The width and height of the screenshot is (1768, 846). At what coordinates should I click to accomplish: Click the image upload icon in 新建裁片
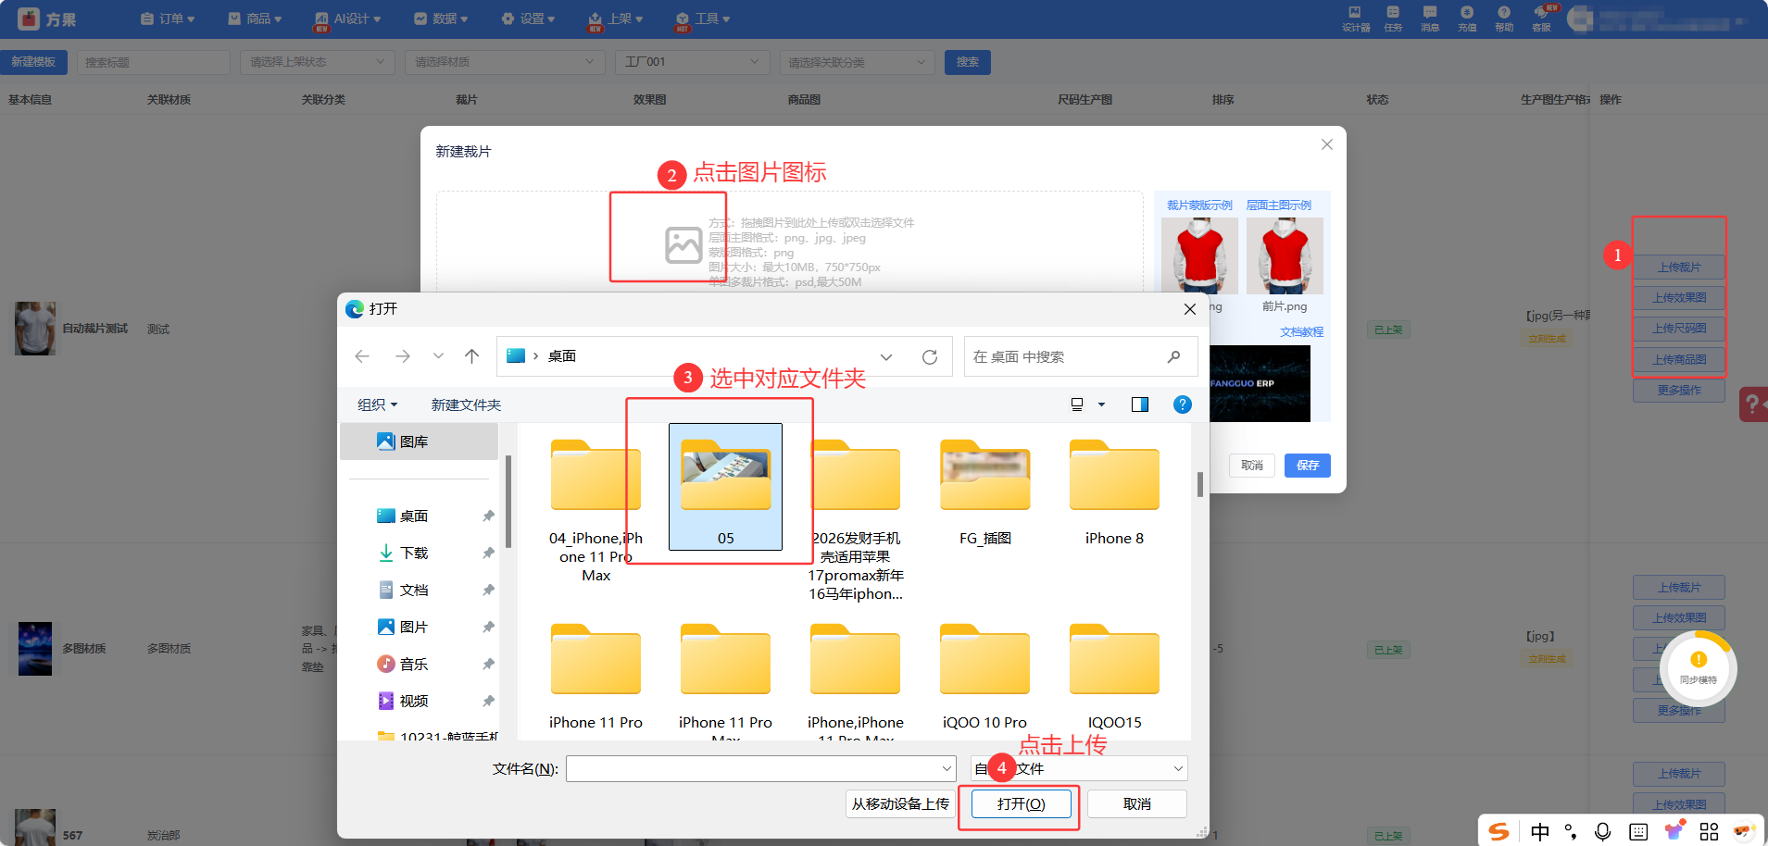pos(683,245)
